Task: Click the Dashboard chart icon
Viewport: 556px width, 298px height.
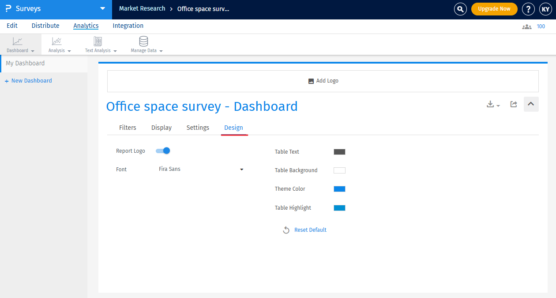Action: coord(18,42)
